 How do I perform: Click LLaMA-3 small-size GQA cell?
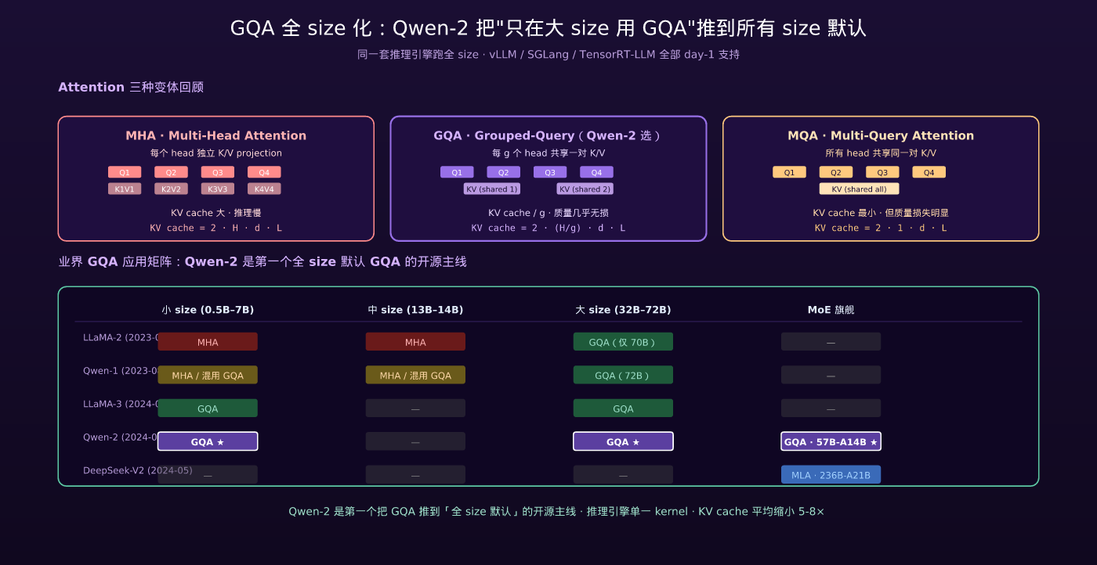(x=208, y=408)
